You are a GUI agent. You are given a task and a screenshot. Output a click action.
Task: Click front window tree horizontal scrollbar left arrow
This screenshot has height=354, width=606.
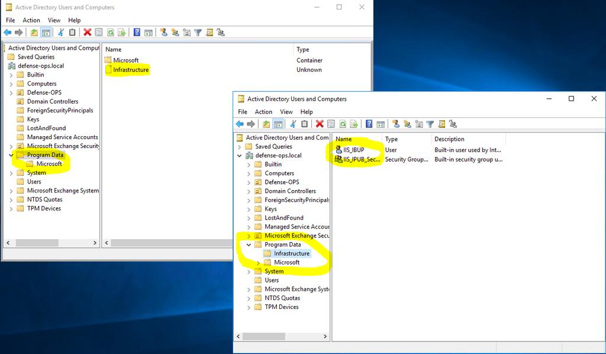pyautogui.click(x=238, y=336)
